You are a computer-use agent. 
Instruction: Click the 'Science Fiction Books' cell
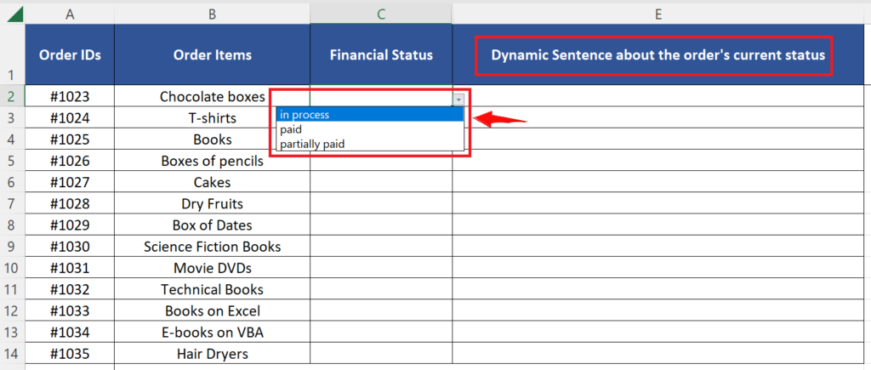[x=212, y=247]
